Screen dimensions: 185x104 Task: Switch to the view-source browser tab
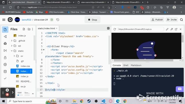[93, 2]
